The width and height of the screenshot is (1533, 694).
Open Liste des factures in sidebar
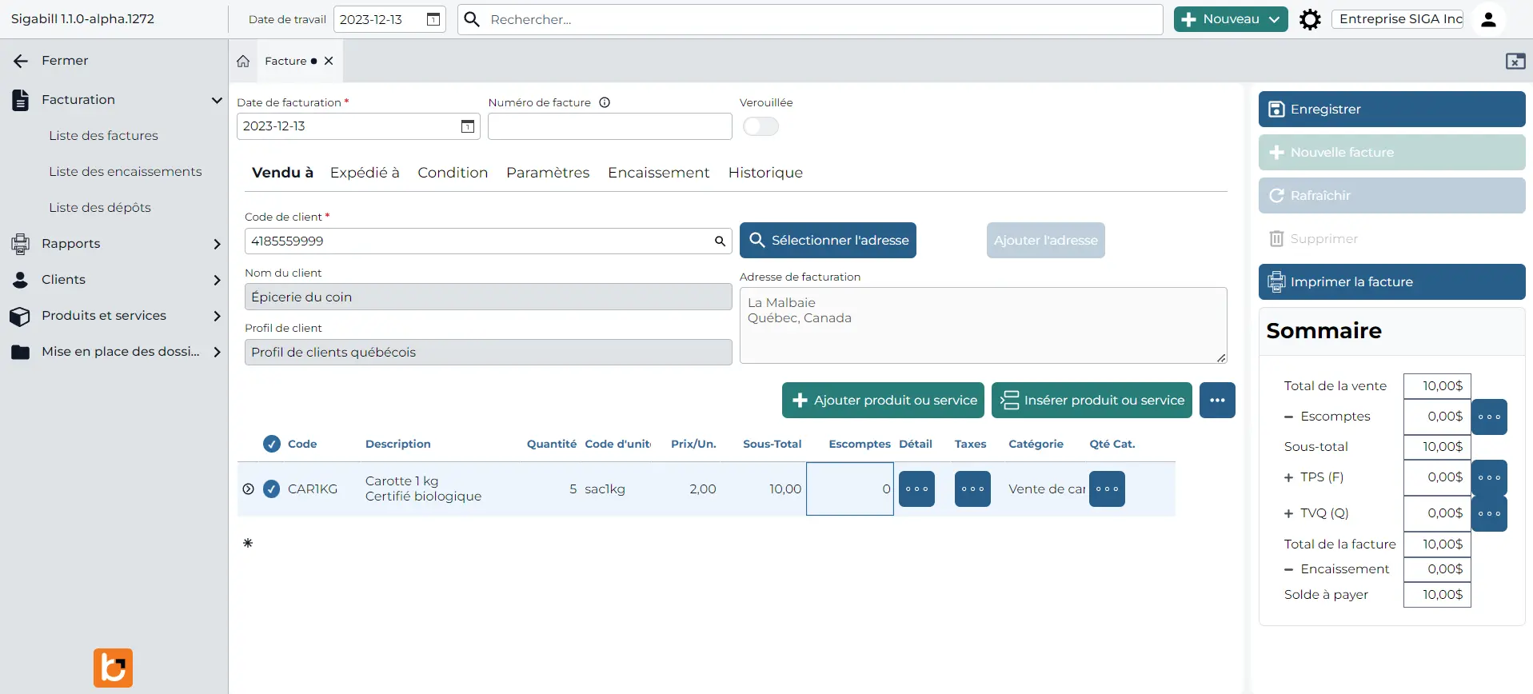pyautogui.click(x=104, y=136)
